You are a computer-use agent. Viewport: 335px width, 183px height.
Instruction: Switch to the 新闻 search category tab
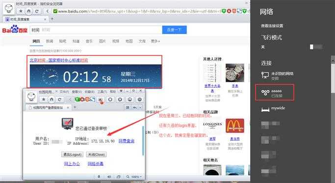50,41
